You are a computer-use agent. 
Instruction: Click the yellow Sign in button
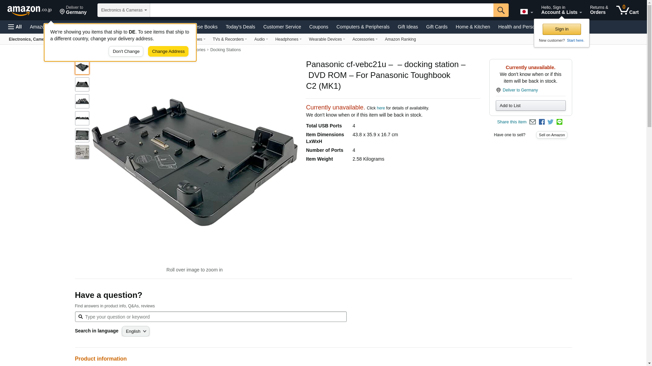click(x=561, y=29)
